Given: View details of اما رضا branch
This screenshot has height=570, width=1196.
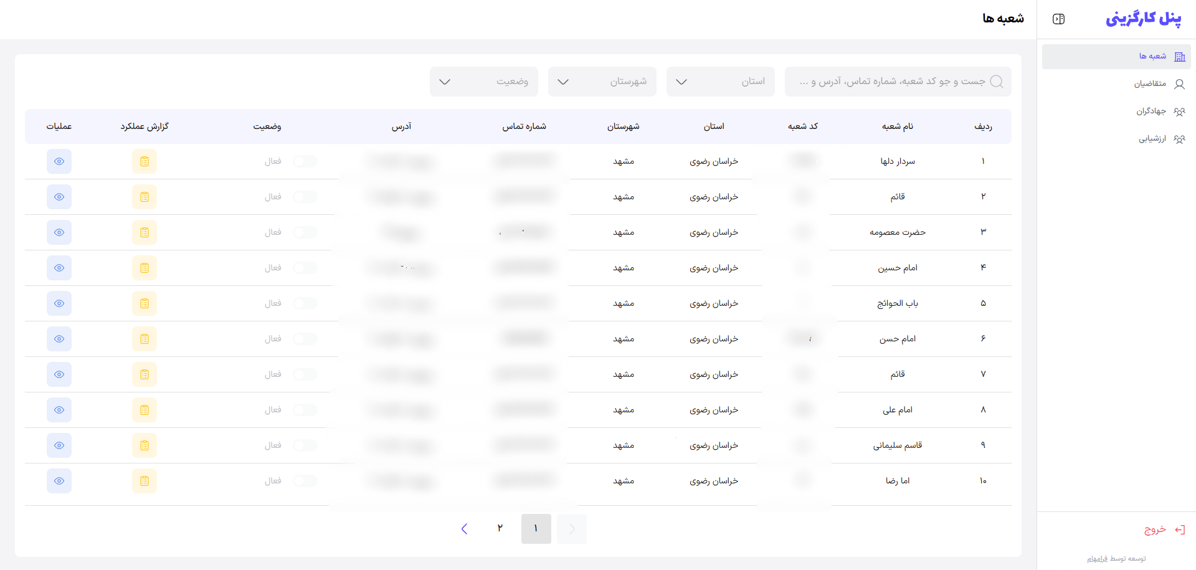Looking at the screenshot, I should click(x=59, y=481).
